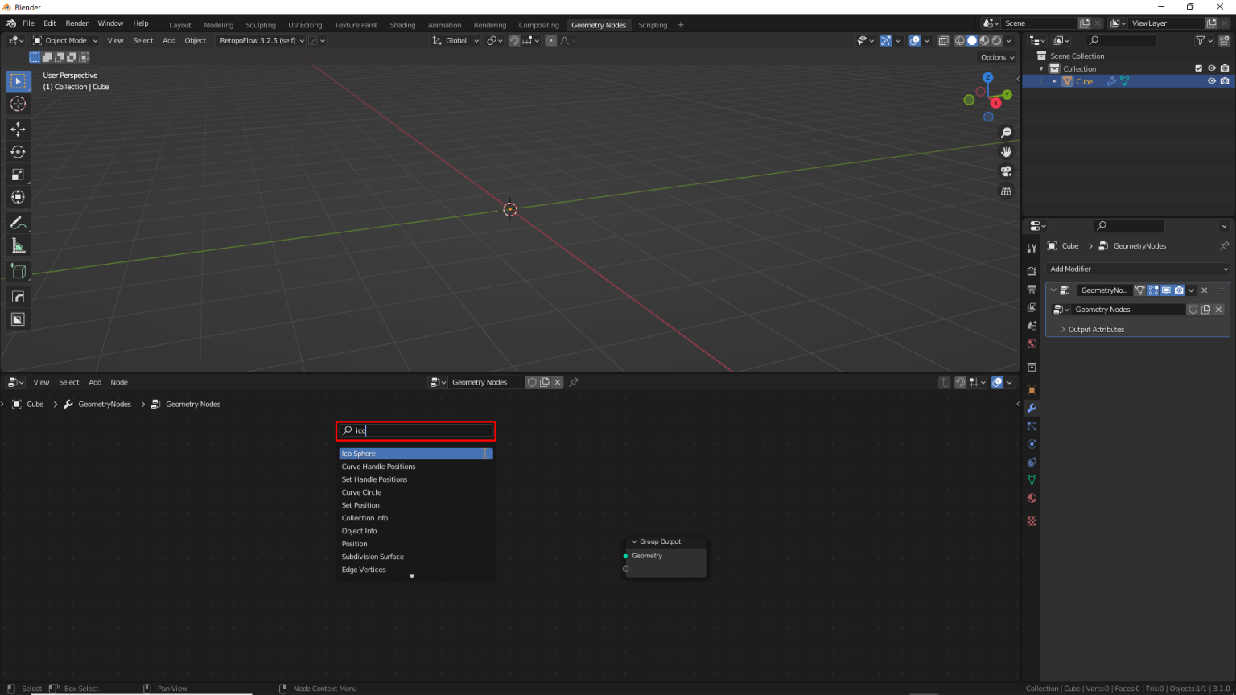
Task: Open the Render Properties tab (camera icon)
Action: coord(1032,271)
